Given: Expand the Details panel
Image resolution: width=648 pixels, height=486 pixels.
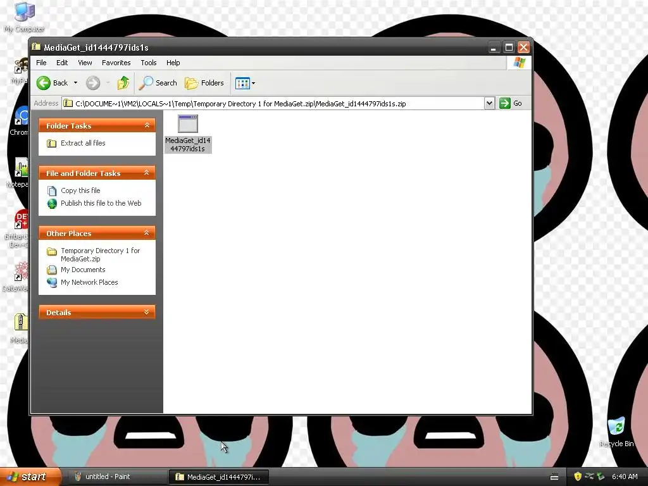Looking at the screenshot, I should pos(147,312).
